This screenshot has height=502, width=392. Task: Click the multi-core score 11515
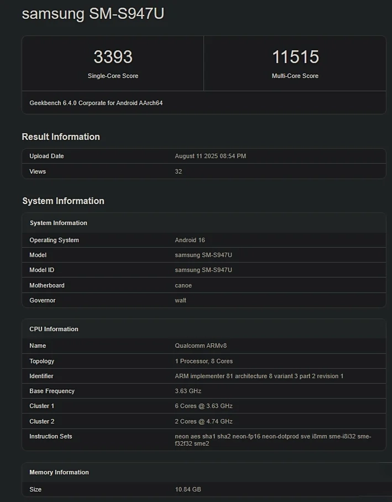[x=295, y=57]
